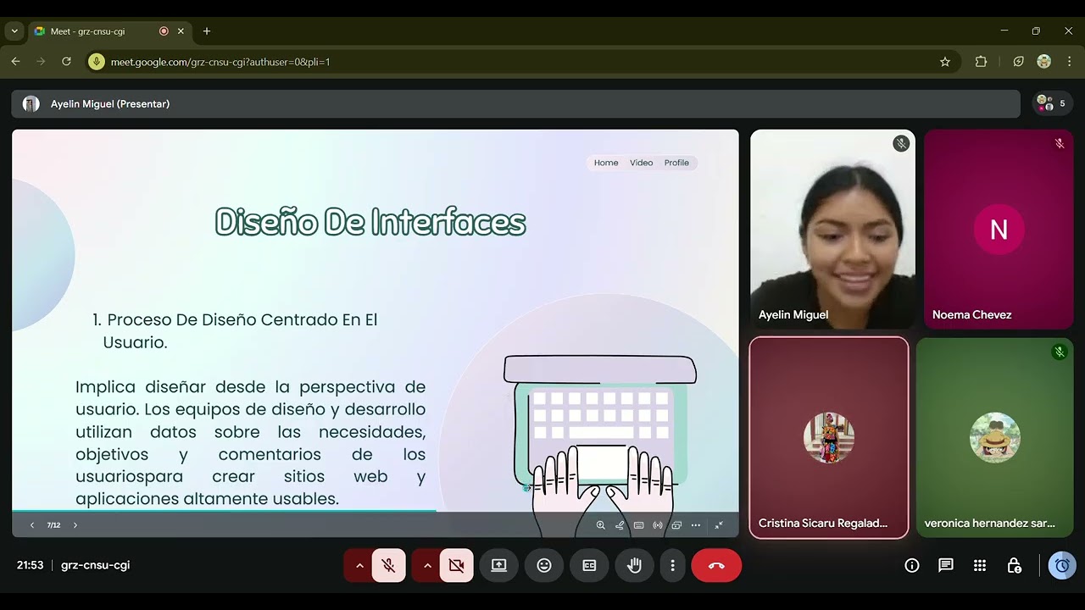The image size is (1085, 610).
Task: Click the muted mic icon on veronica's tile
Action: pos(1060,352)
